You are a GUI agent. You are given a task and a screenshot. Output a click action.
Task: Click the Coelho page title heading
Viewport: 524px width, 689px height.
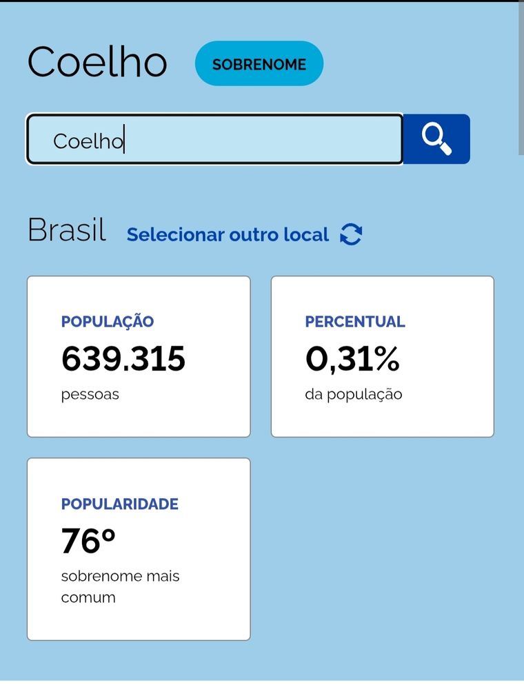pyautogui.click(x=97, y=62)
